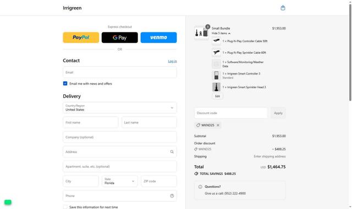This screenshot has height=209, width=352.
Task: Focus the Discount code field
Action: tap(231, 113)
